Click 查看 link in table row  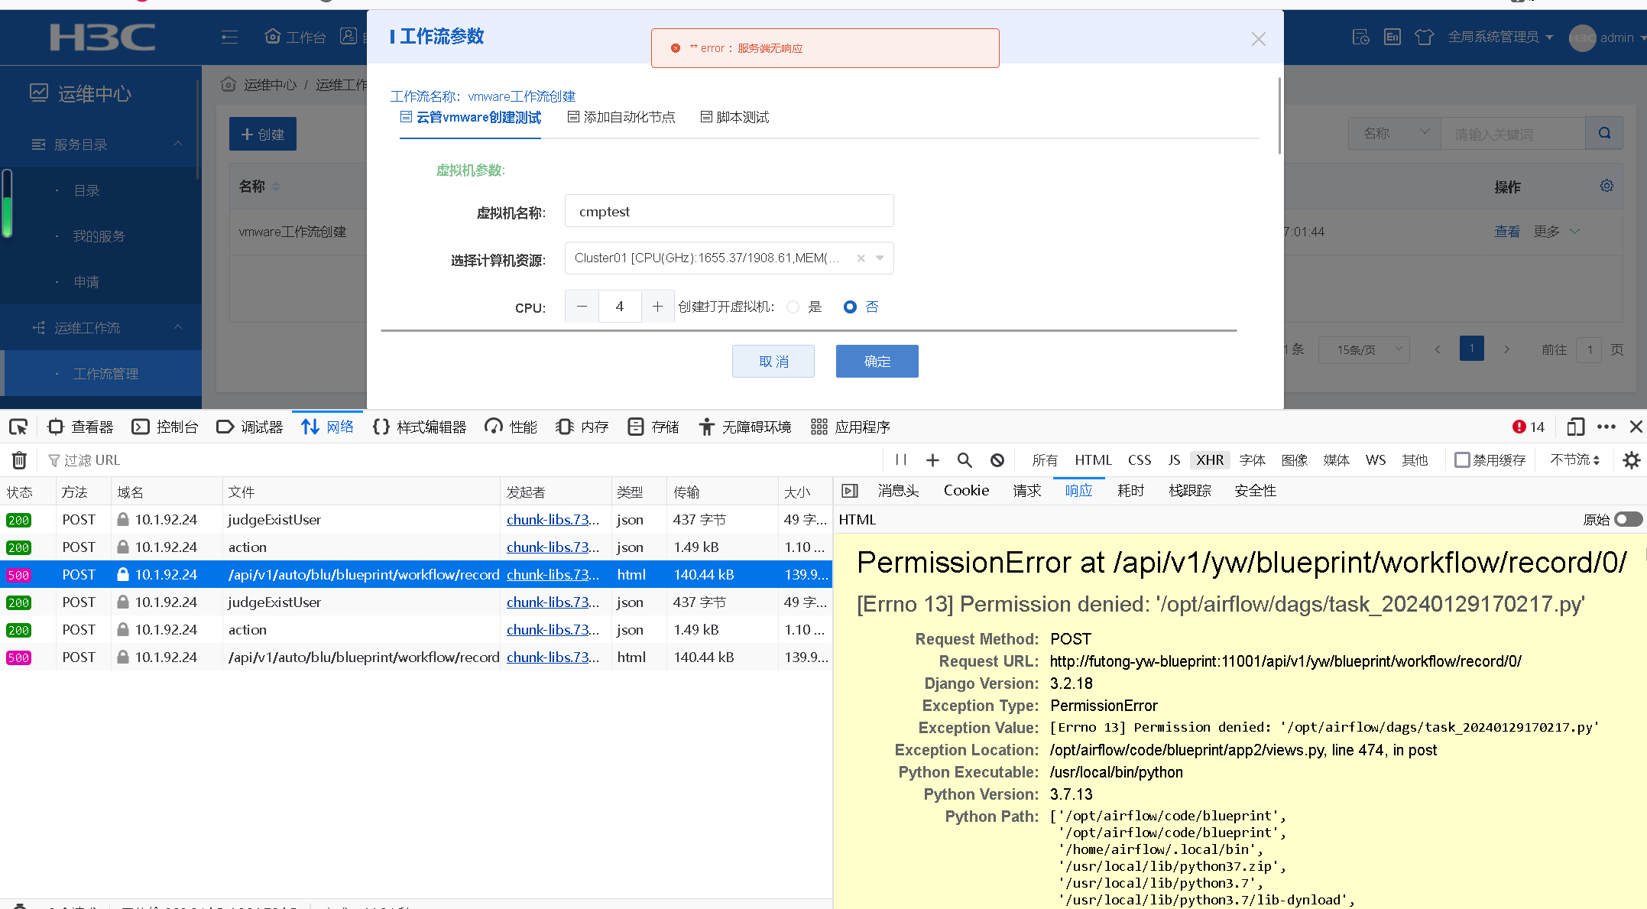tap(1507, 232)
